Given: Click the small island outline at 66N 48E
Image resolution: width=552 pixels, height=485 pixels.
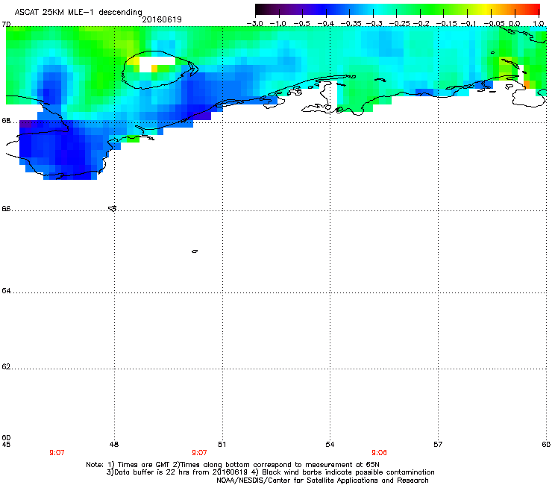Looking at the screenshot, I should coord(113,208).
